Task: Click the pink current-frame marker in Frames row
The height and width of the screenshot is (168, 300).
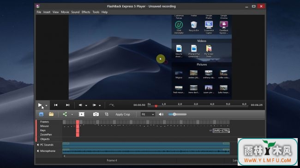Action: (78, 122)
